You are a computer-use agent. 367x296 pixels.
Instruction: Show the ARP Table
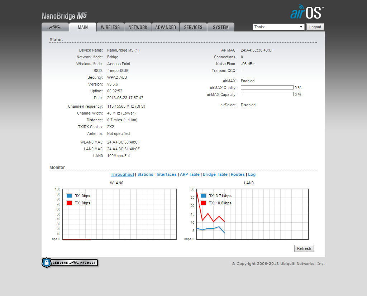pyautogui.click(x=190, y=174)
